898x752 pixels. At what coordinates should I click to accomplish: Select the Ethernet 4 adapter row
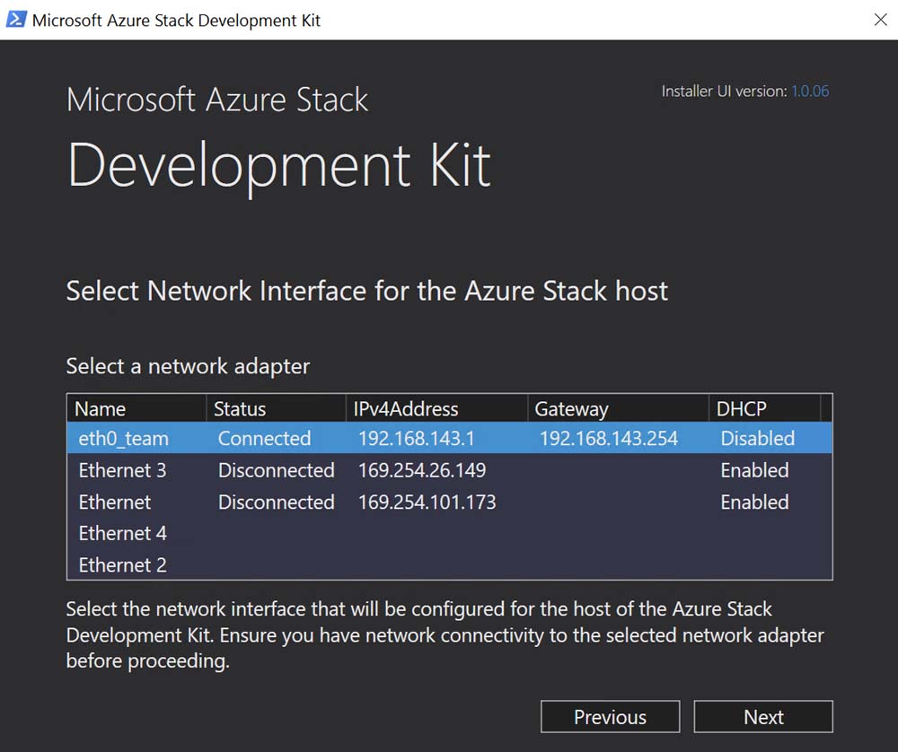[122, 534]
